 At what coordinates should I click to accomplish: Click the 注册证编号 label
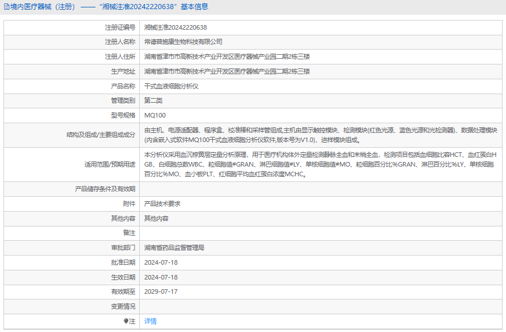click(120, 27)
